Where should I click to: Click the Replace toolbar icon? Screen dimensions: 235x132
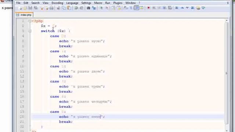94,8
